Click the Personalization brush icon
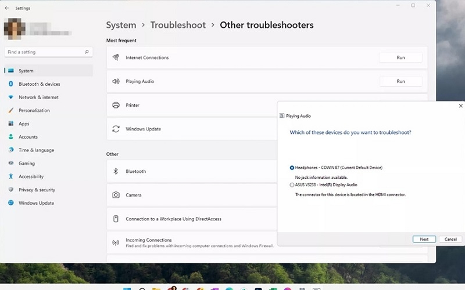 [11, 110]
